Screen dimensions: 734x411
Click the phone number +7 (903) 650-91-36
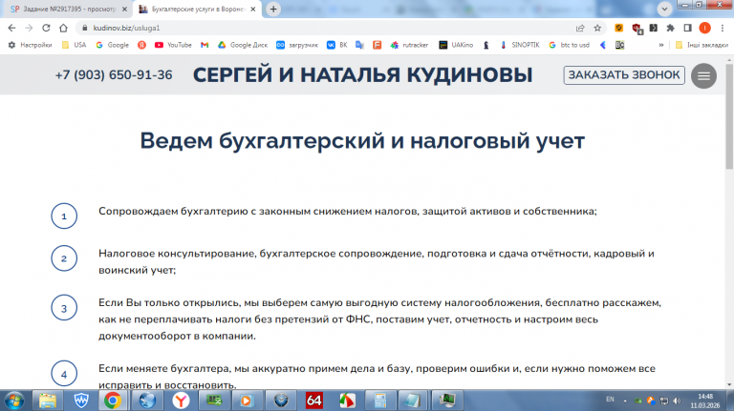(x=114, y=74)
